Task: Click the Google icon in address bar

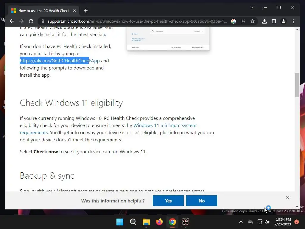Action: pyautogui.click(x=234, y=21)
